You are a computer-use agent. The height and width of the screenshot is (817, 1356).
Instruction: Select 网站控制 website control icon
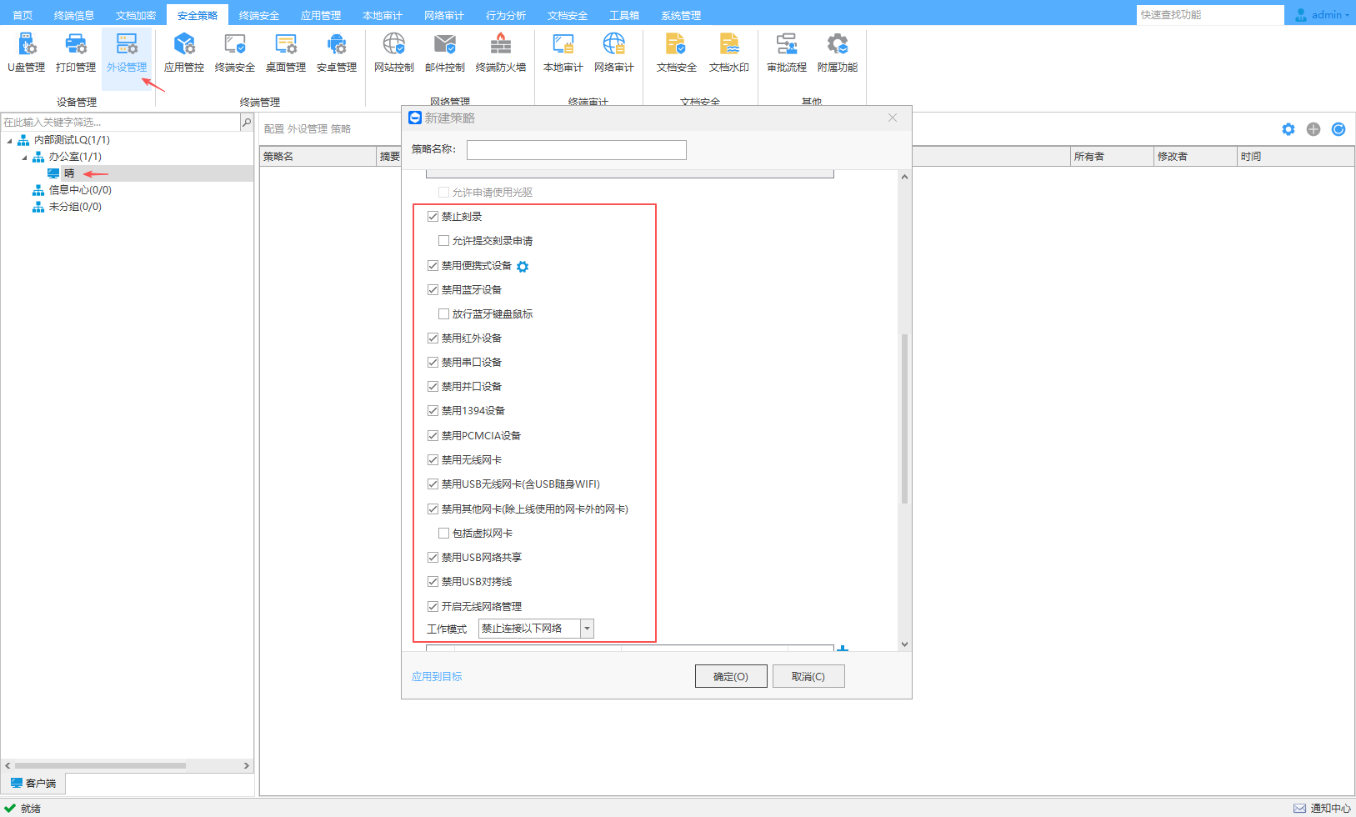click(393, 53)
